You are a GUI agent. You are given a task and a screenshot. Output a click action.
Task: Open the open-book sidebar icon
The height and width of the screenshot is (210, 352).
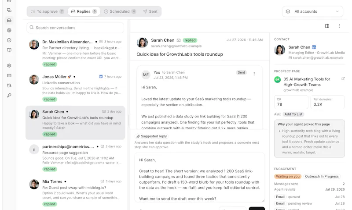(9, 50)
